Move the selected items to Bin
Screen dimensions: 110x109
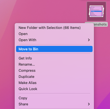[54, 49]
